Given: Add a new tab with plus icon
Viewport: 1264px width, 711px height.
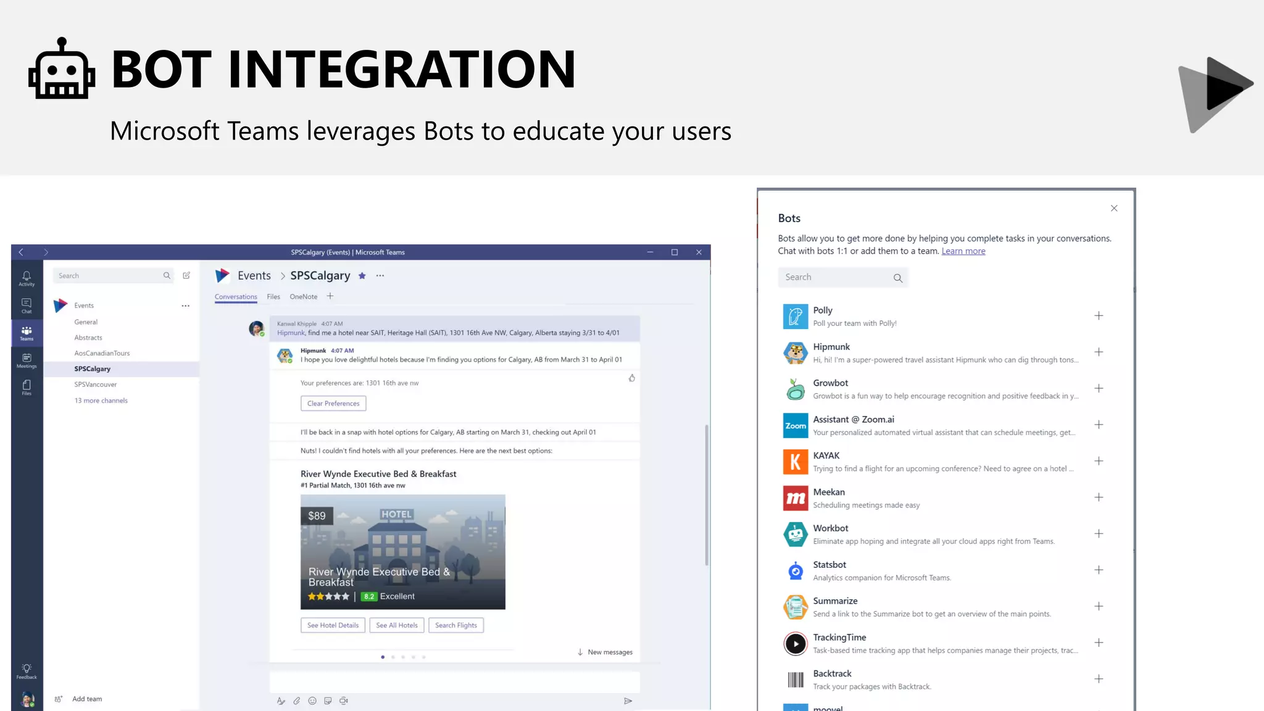Looking at the screenshot, I should tap(330, 296).
